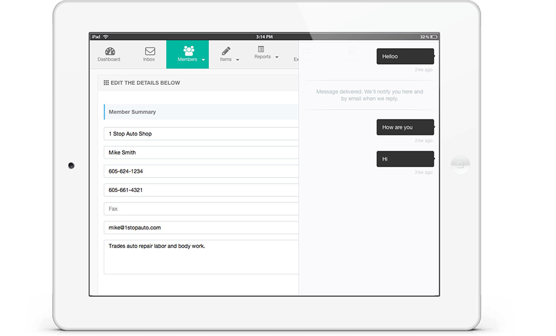Image resolution: width=556 pixels, height=336 pixels.
Task: Click the "Hi" chat message bubble
Action: tap(405, 159)
